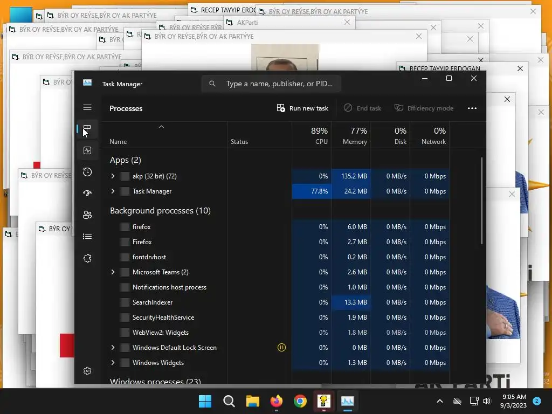Expand the Windows Default Lock Screen process

[x=113, y=348]
